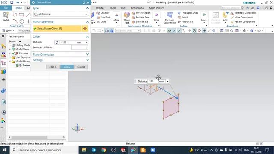Open the on-screen Distance dropdown arrow in viewport
This screenshot has width=274, height=154.
167,81
